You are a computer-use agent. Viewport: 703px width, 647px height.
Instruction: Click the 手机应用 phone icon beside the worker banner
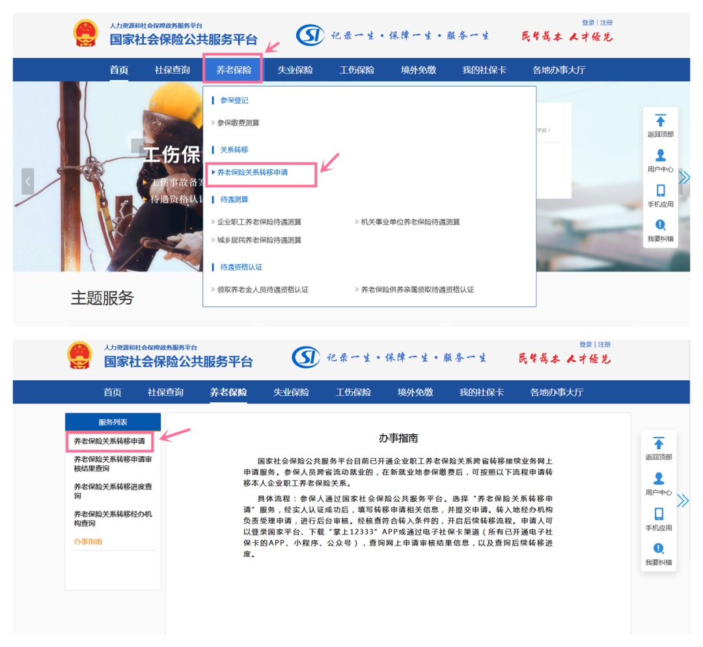[x=660, y=191]
